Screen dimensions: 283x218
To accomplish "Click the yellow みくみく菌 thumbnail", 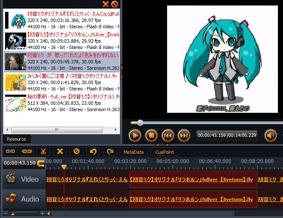I will (x=16, y=82).
